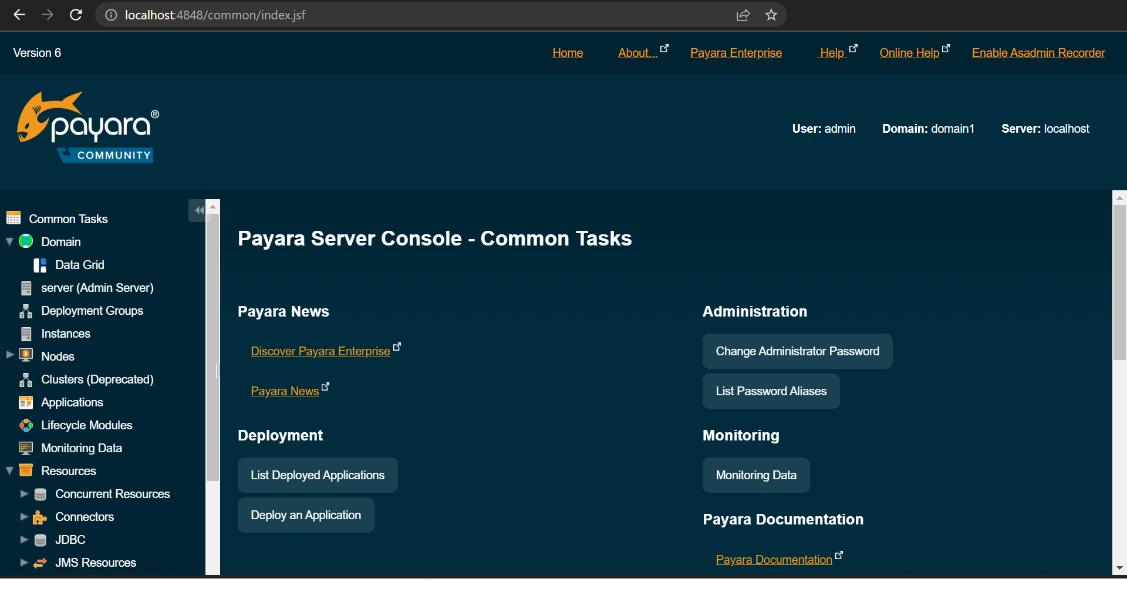Viewport: 1127px width, 592px height.
Task: Click the Domain globe icon
Action: [x=26, y=241]
